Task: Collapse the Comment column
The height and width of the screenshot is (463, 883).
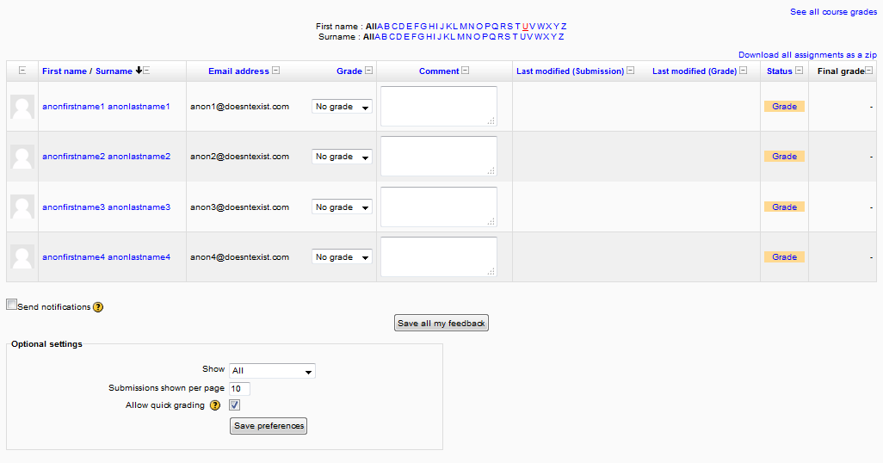Action: [465, 71]
